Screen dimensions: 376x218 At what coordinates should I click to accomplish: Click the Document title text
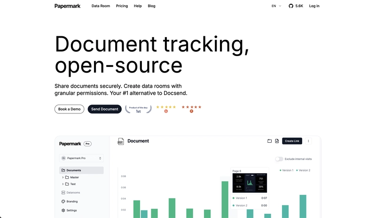138,141
